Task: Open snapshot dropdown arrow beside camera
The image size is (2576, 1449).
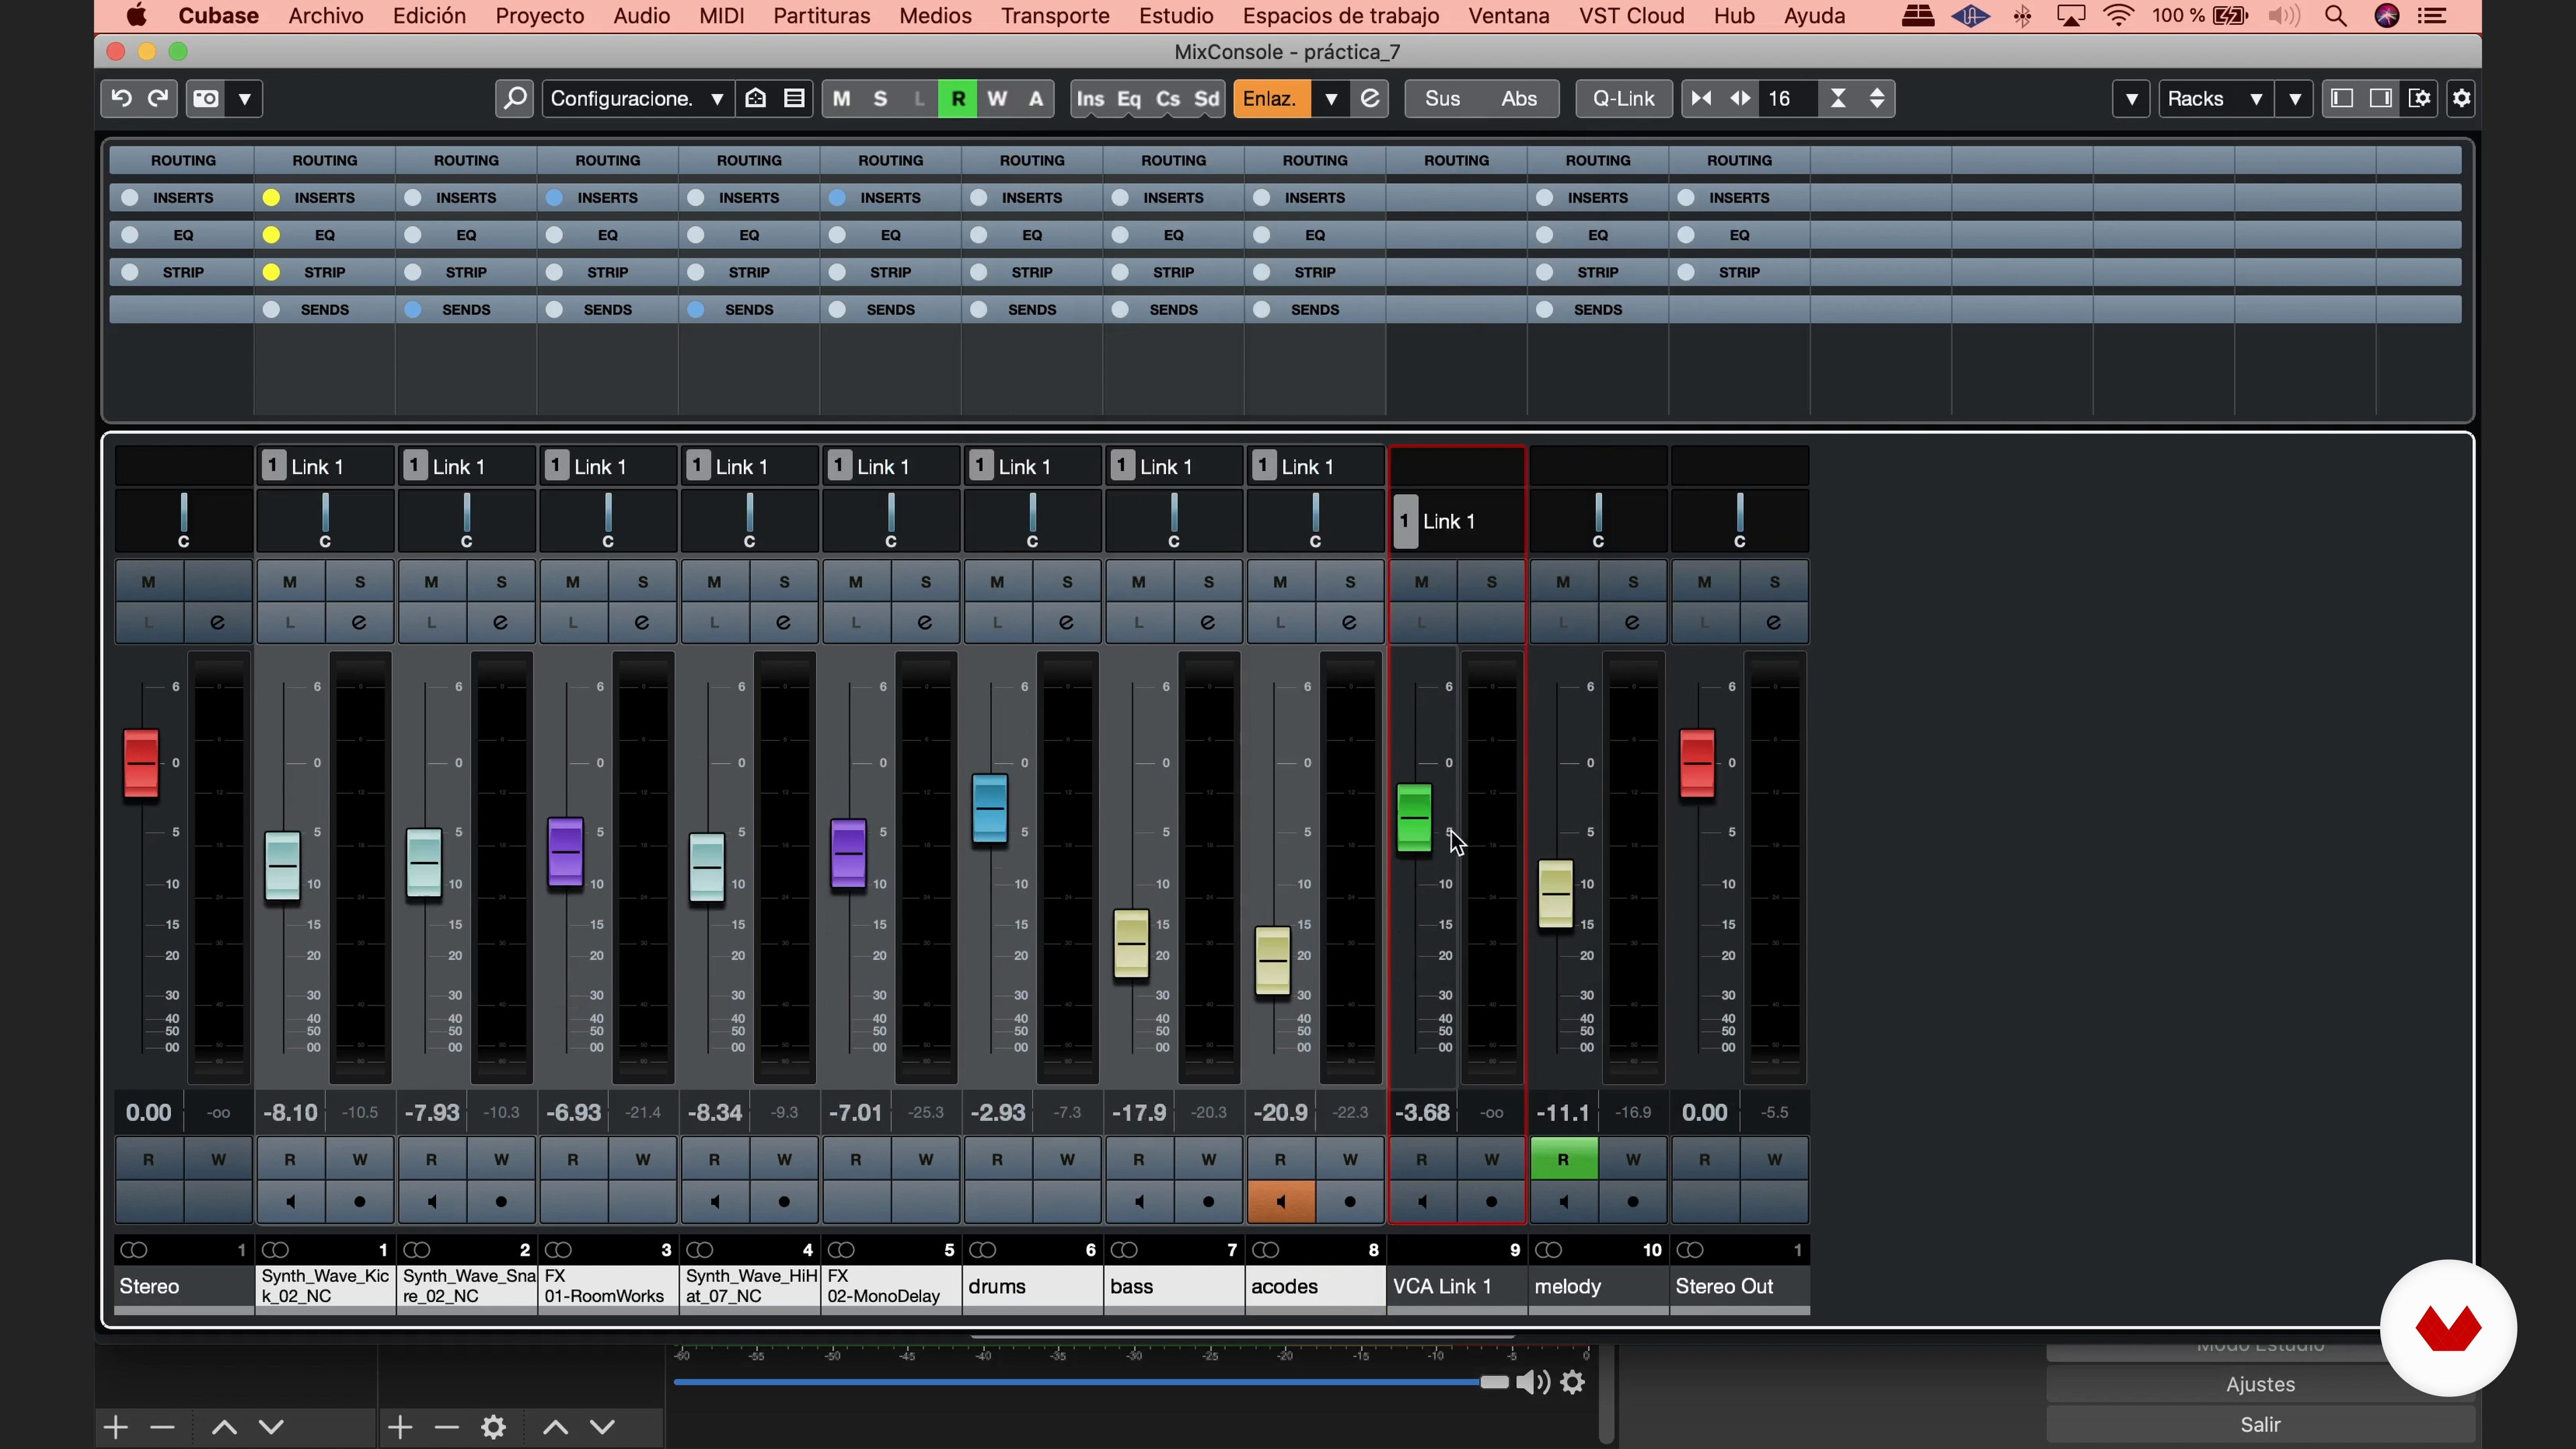Action: (245, 98)
